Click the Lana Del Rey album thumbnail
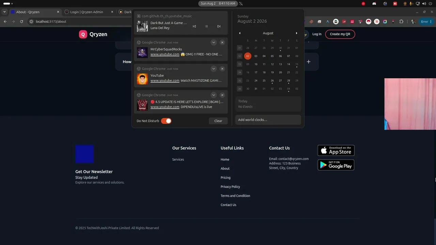Image resolution: width=436 pixels, height=245 pixels. (142, 26)
